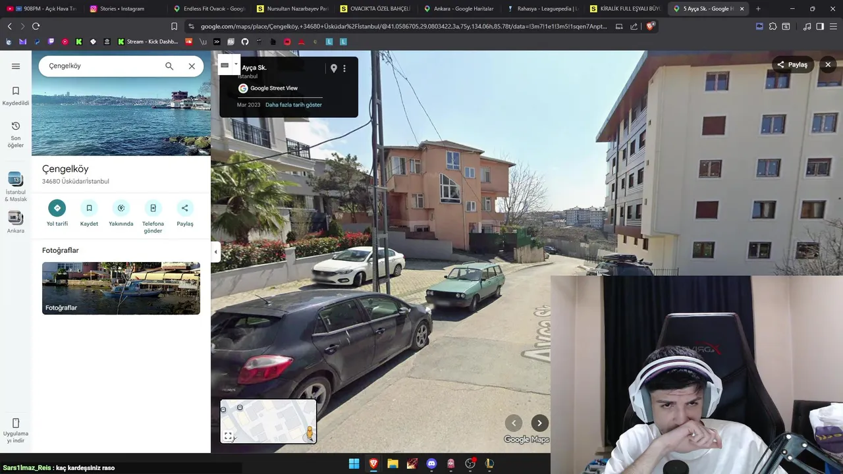Viewport: 843px width, 474px height.
Task: Switch to the KİRALIK FULL EŞYALI tab
Action: tap(626, 9)
